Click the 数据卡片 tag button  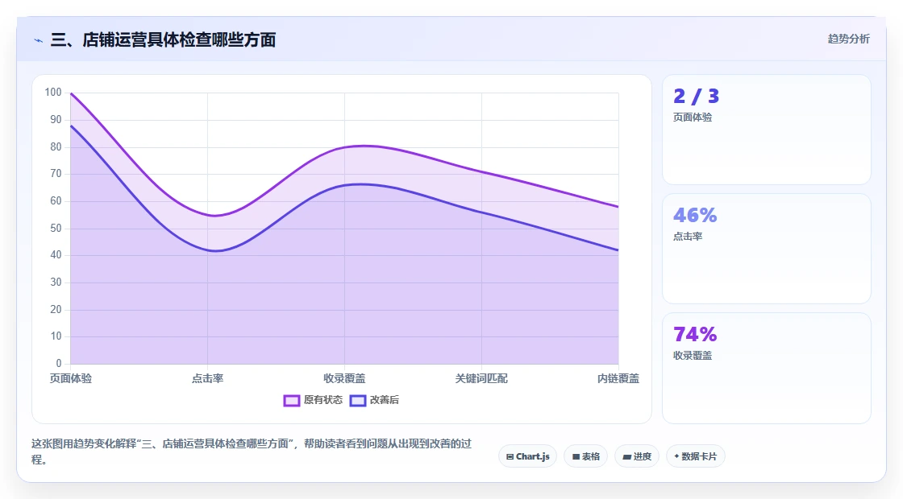point(695,456)
